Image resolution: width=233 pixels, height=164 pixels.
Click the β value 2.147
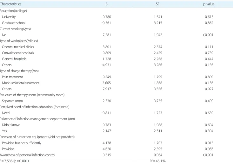click(x=107, y=131)
